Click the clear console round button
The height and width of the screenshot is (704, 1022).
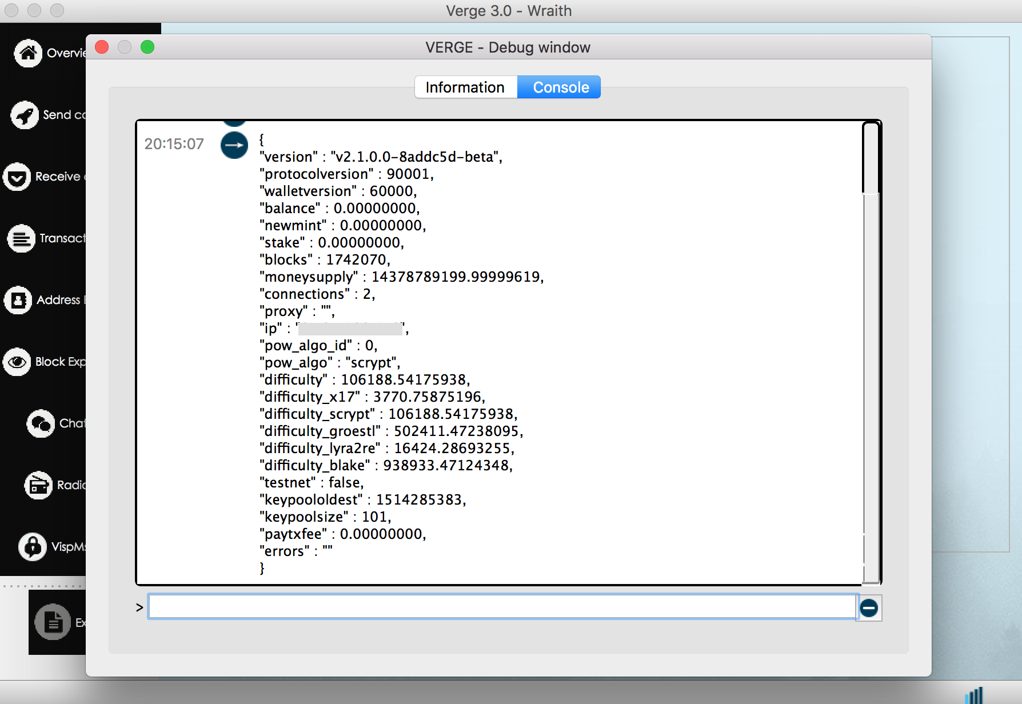tap(869, 608)
